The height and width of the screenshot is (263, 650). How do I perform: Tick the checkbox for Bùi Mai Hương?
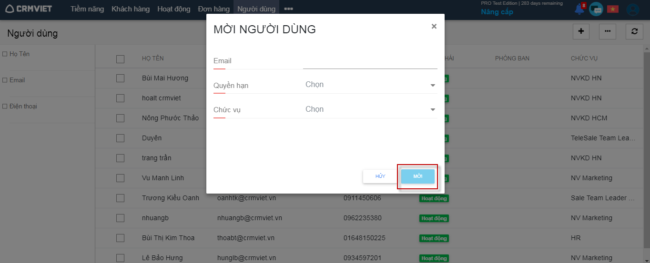tap(120, 78)
